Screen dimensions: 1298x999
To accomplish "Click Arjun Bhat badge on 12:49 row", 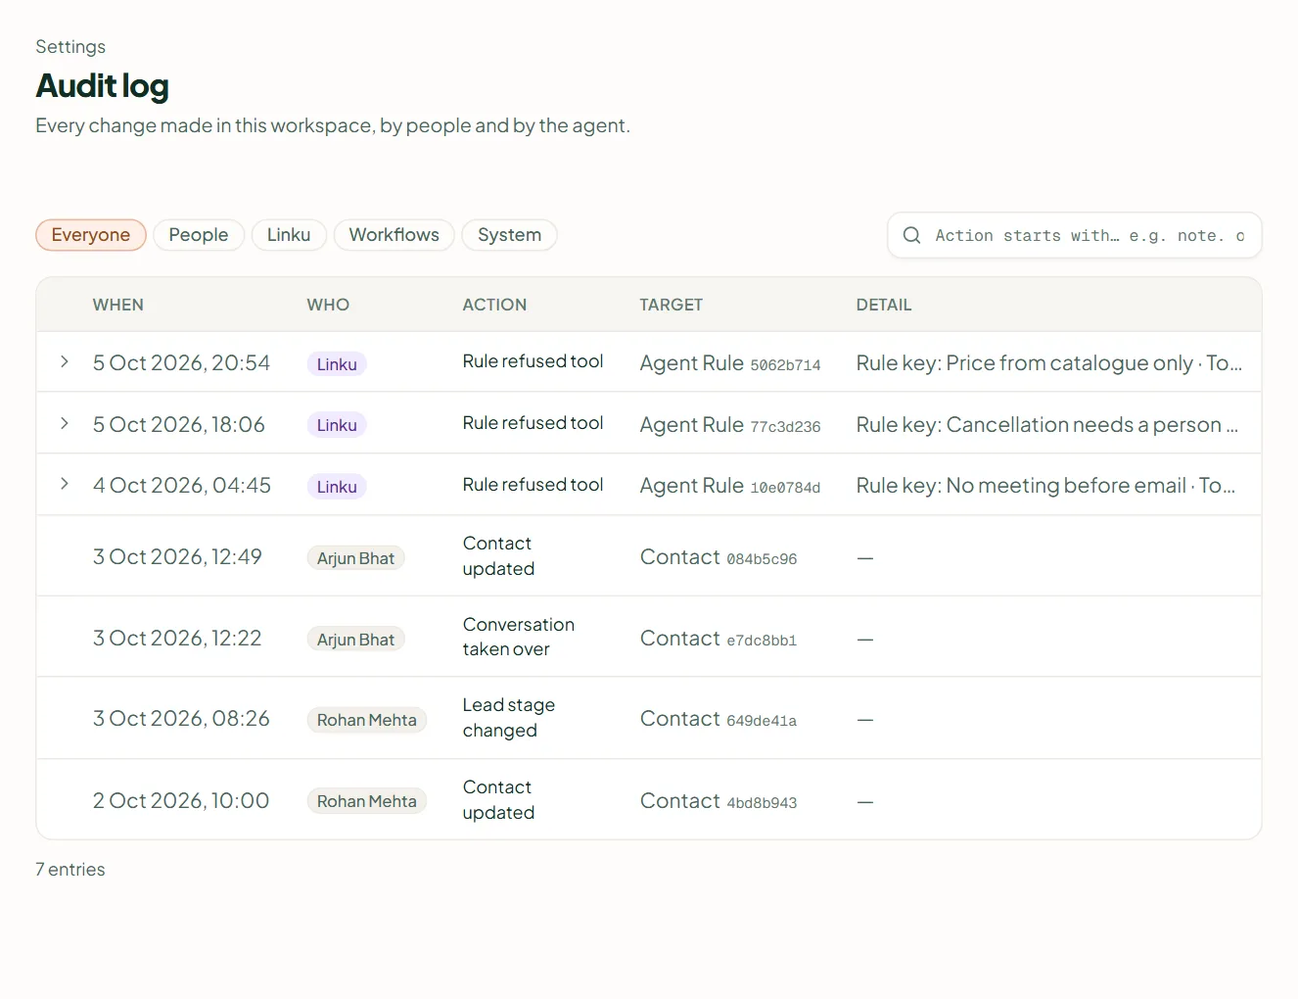I will (355, 558).
